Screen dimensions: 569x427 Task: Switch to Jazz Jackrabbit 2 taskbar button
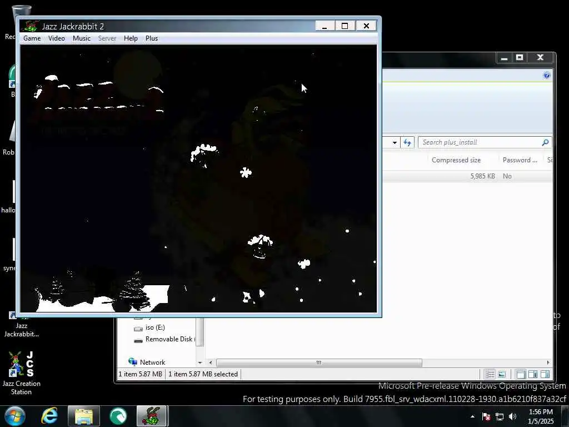tap(153, 416)
